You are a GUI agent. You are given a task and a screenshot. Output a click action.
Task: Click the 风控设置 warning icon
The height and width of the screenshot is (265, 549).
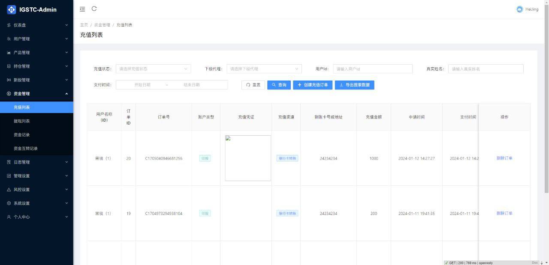tap(9, 190)
